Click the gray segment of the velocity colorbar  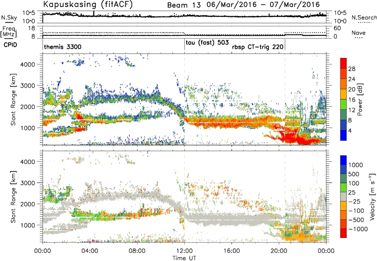(x=344, y=197)
